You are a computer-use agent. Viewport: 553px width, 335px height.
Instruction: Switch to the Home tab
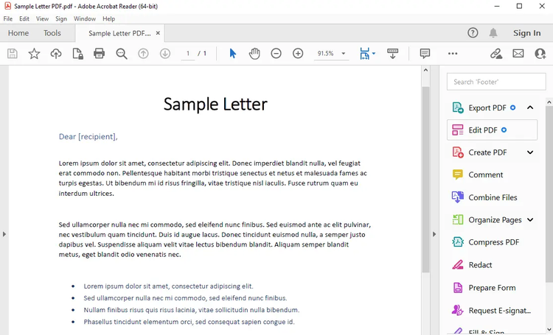(18, 32)
